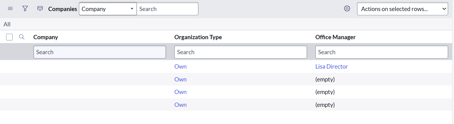The image size is (454, 124).
Task: Open the last row's Own link
Action: pos(180,105)
